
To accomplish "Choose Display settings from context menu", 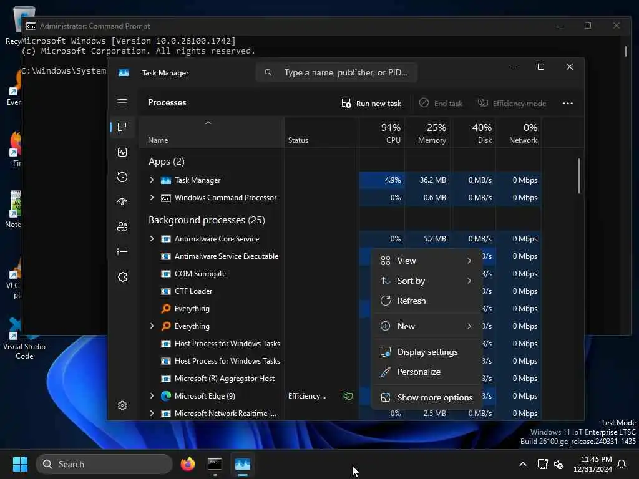I will tap(426, 352).
